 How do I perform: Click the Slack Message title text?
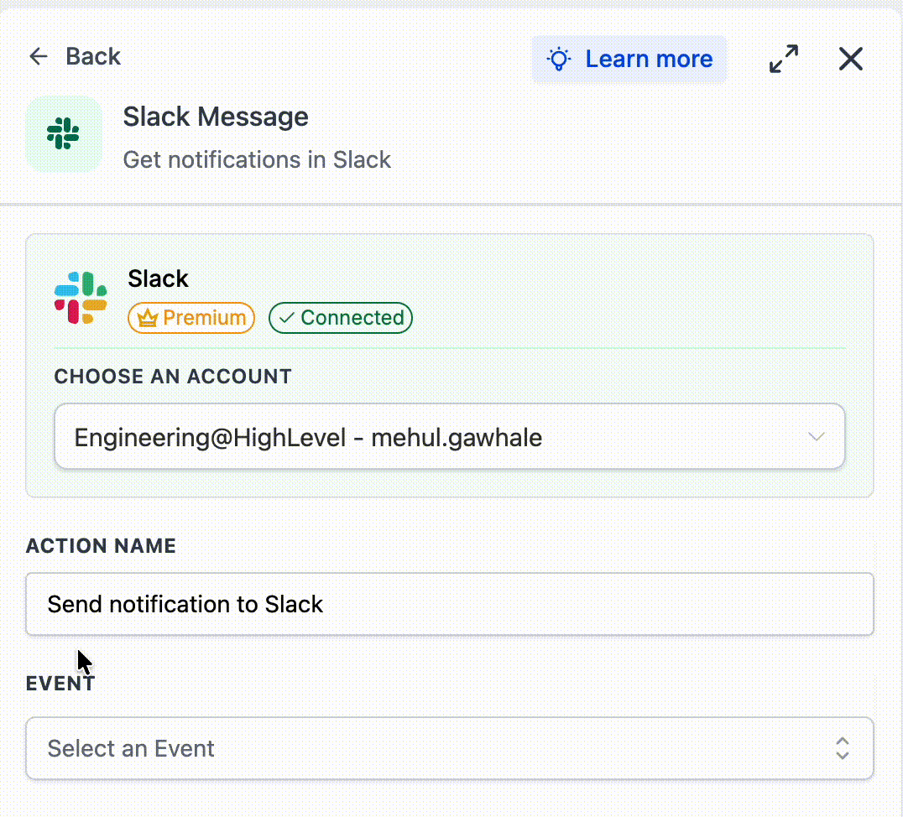(216, 117)
